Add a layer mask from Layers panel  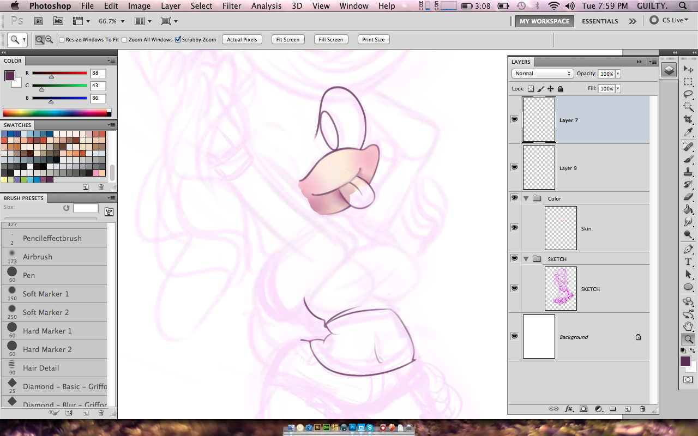click(x=583, y=408)
